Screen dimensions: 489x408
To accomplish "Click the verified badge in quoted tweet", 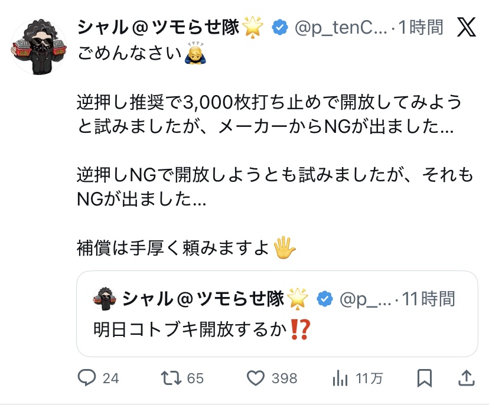I will click(x=325, y=299).
